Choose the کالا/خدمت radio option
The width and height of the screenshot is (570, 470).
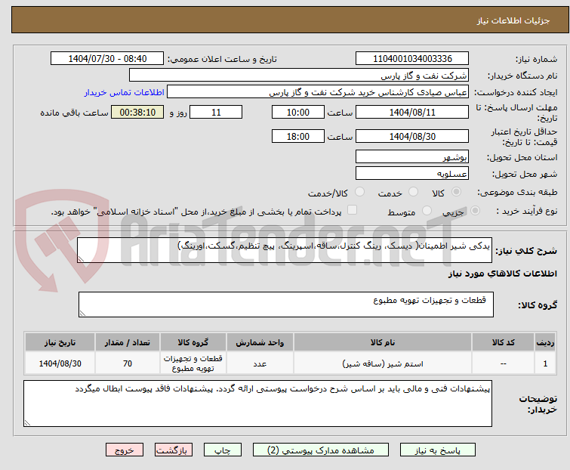[x=359, y=193]
